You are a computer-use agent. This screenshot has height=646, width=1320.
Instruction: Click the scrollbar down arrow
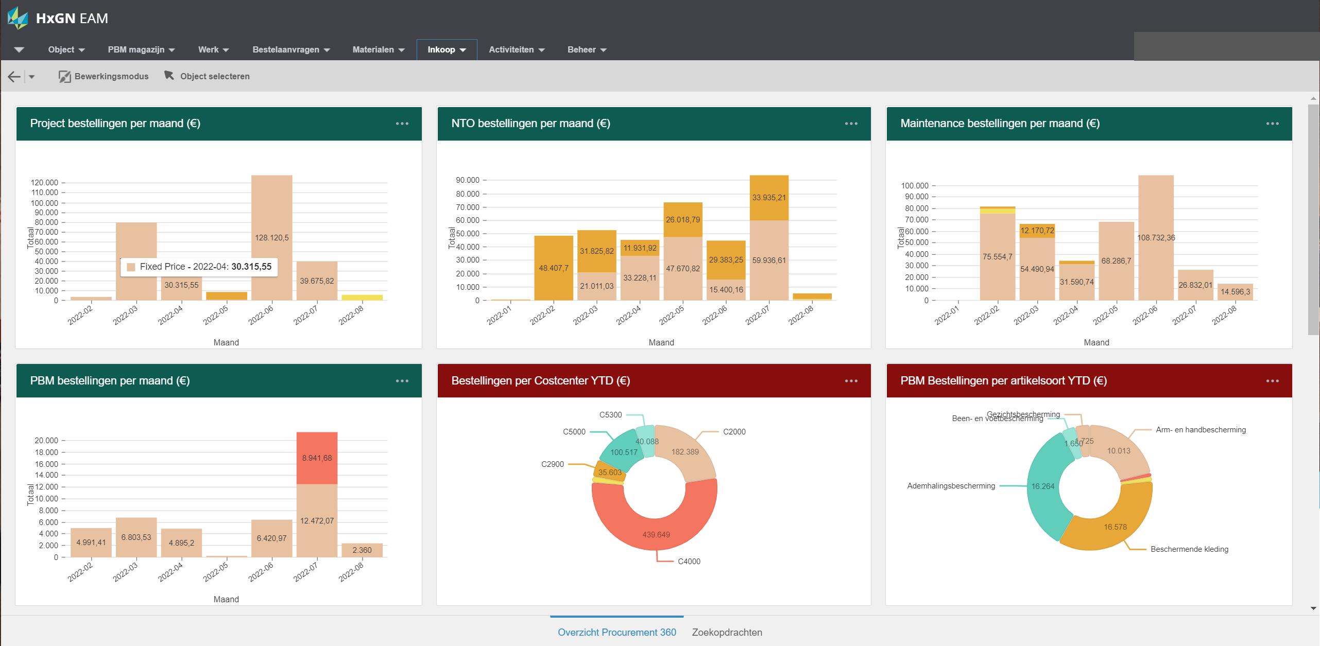tap(1313, 608)
